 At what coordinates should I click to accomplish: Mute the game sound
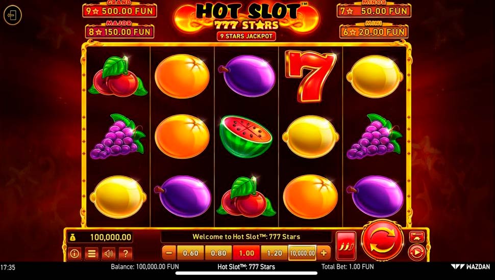click(109, 254)
